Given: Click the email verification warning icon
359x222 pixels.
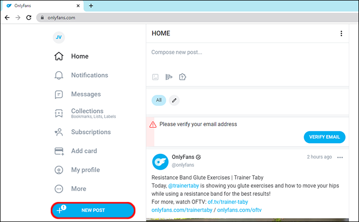Looking at the screenshot, I should 153,125.
